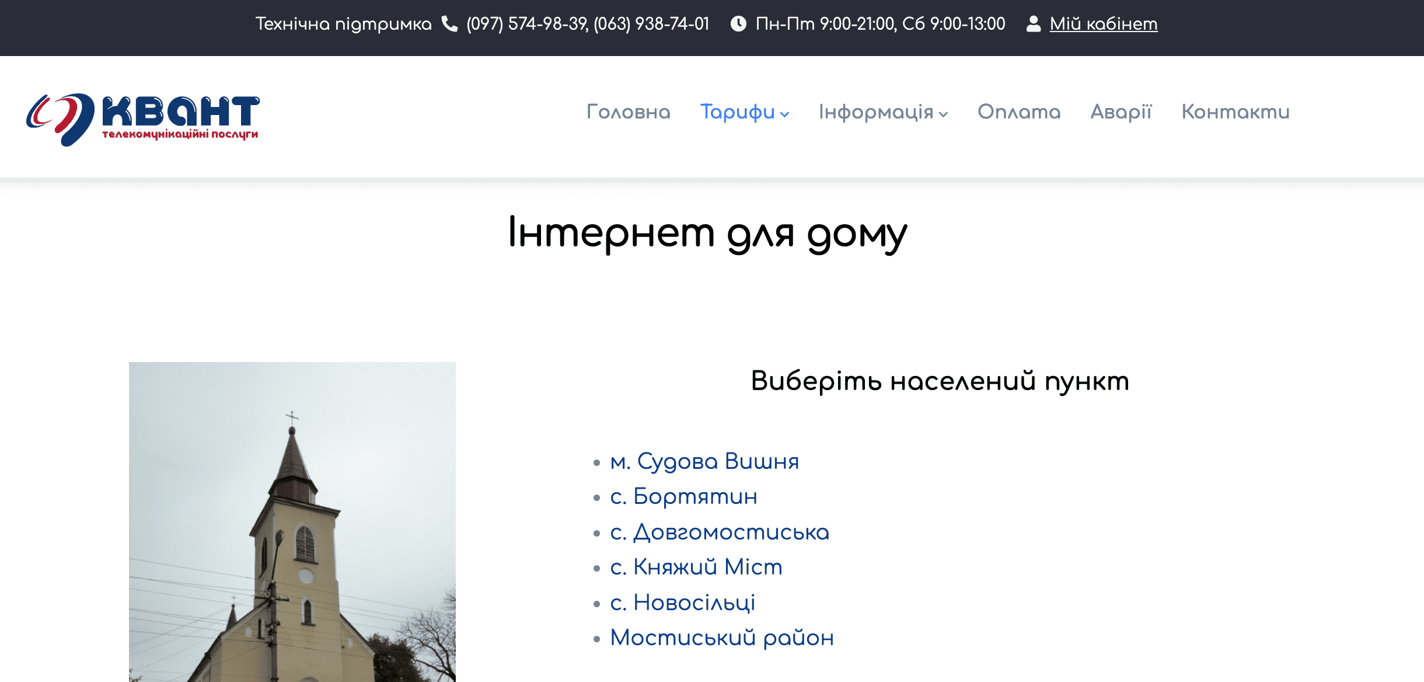The image size is (1424, 682).
Task: Click the phone icon in the top bar
Action: 451,23
